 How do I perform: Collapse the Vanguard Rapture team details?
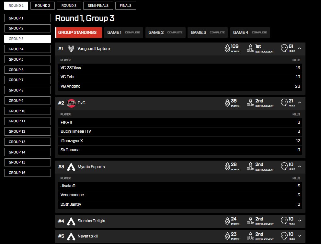point(300,49)
